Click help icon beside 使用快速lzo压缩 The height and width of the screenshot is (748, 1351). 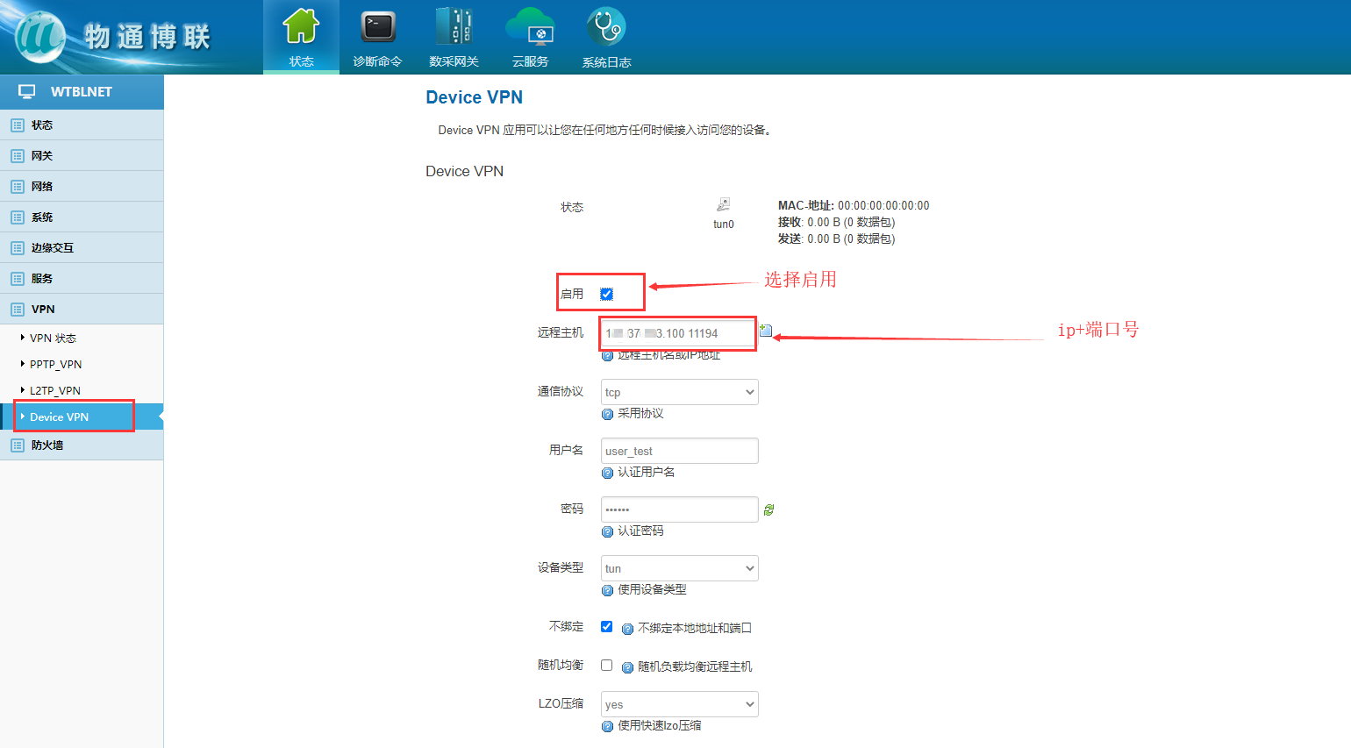[x=607, y=726]
